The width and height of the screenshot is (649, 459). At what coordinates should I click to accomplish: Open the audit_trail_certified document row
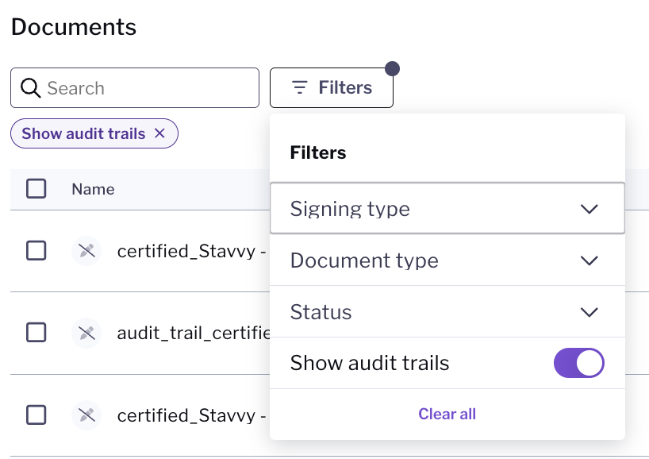(194, 333)
